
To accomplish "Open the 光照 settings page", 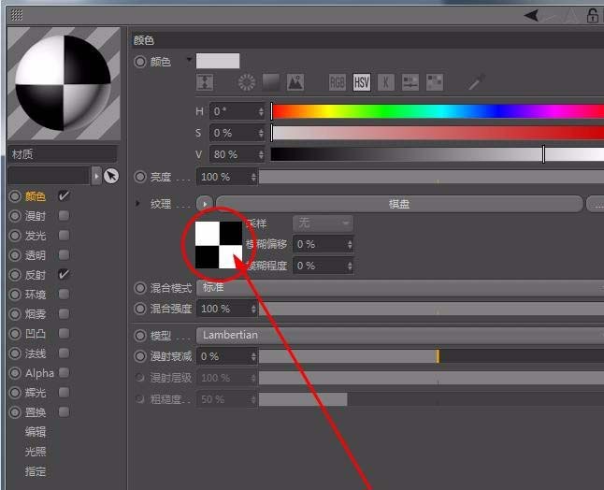I will [36, 452].
